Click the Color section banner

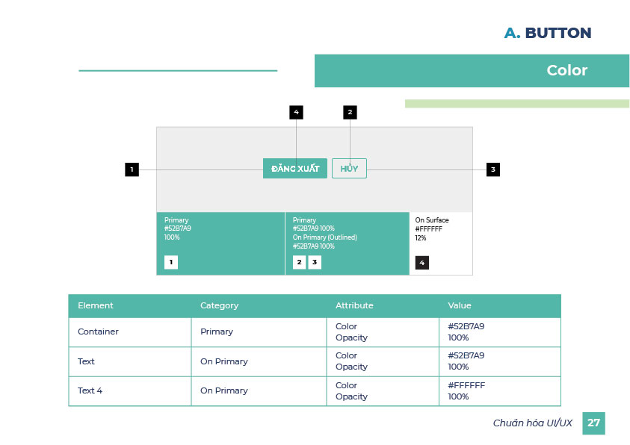coord(472,71)
